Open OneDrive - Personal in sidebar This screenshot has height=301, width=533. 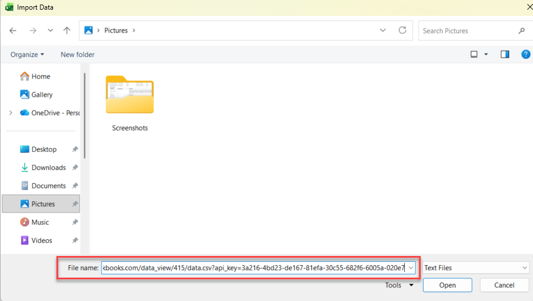[50, 112]
